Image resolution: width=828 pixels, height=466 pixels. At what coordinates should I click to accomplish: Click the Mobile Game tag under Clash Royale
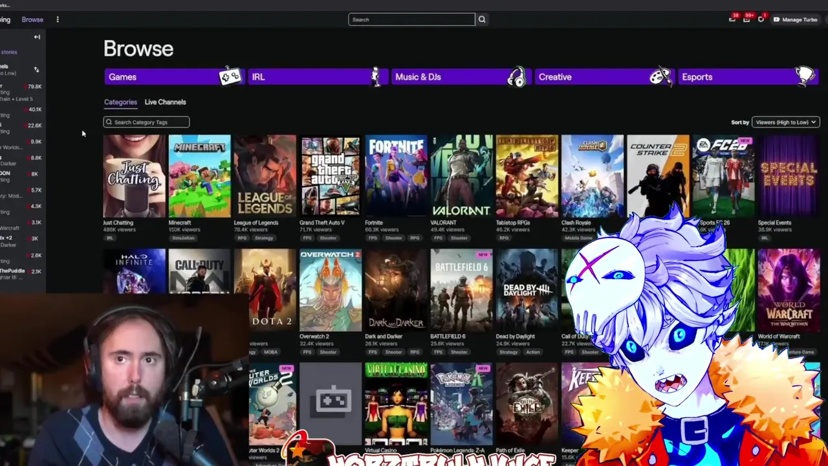[578, 238]
